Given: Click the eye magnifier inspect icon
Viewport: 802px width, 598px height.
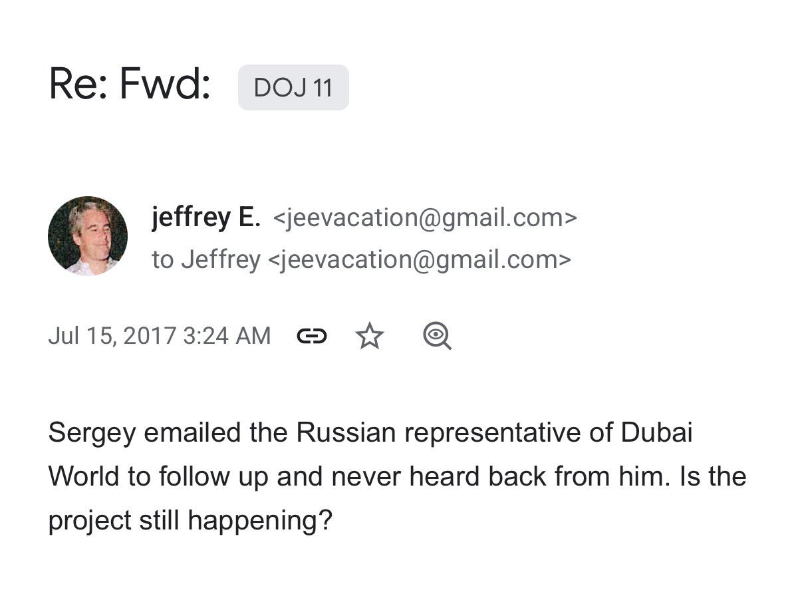Looking at the screenshot, I should [437, 336].
